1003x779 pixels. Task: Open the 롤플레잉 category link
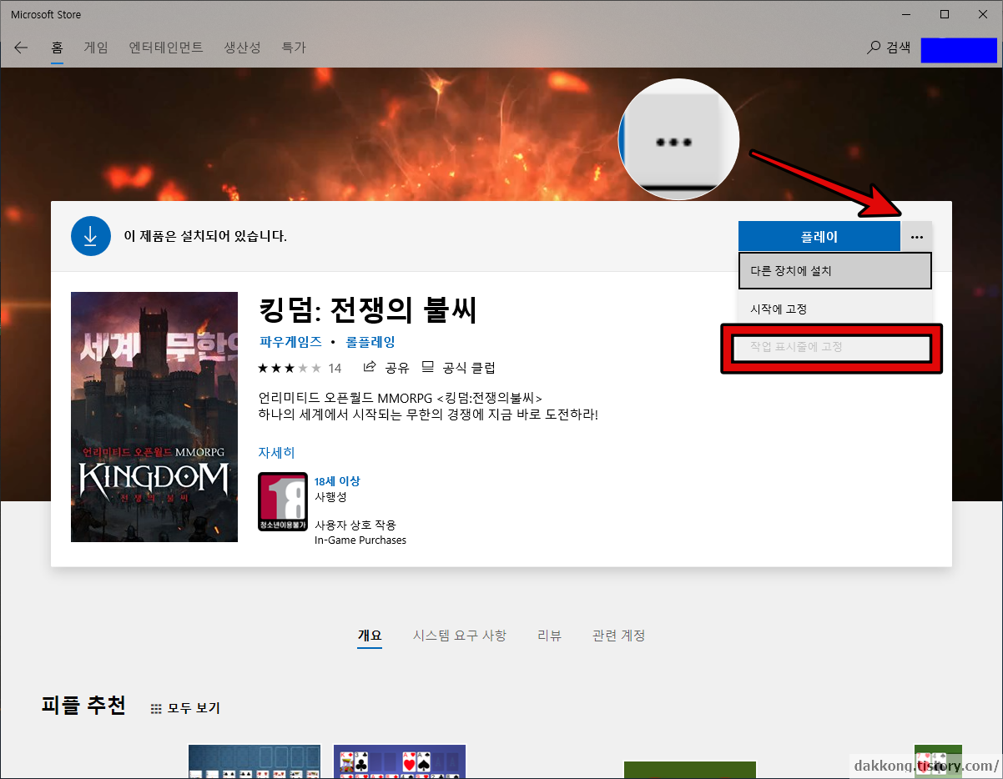click(370, 342)
